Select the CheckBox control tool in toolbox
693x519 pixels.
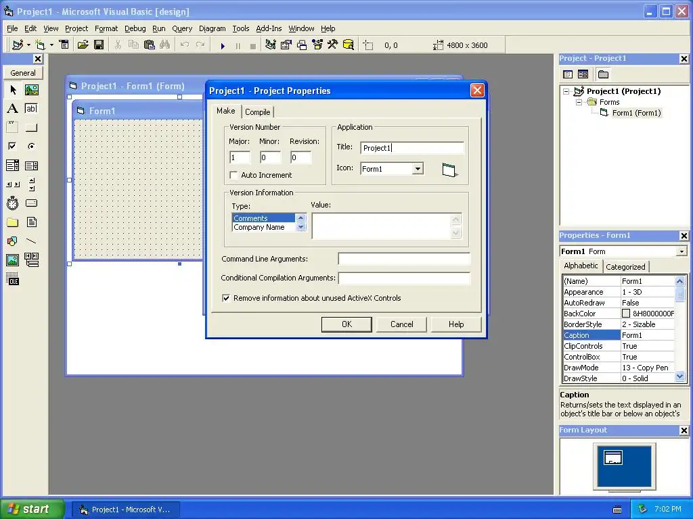pos(13,146)
